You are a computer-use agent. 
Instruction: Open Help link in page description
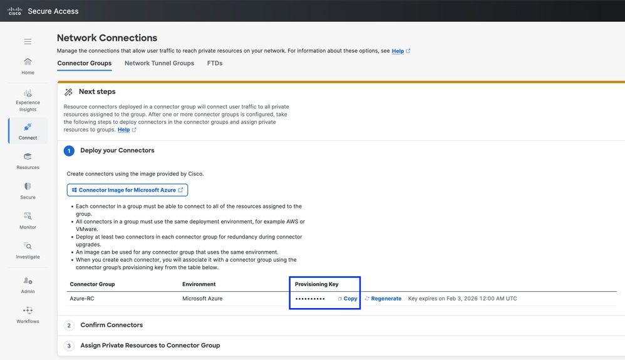click(x=398, y=51)
